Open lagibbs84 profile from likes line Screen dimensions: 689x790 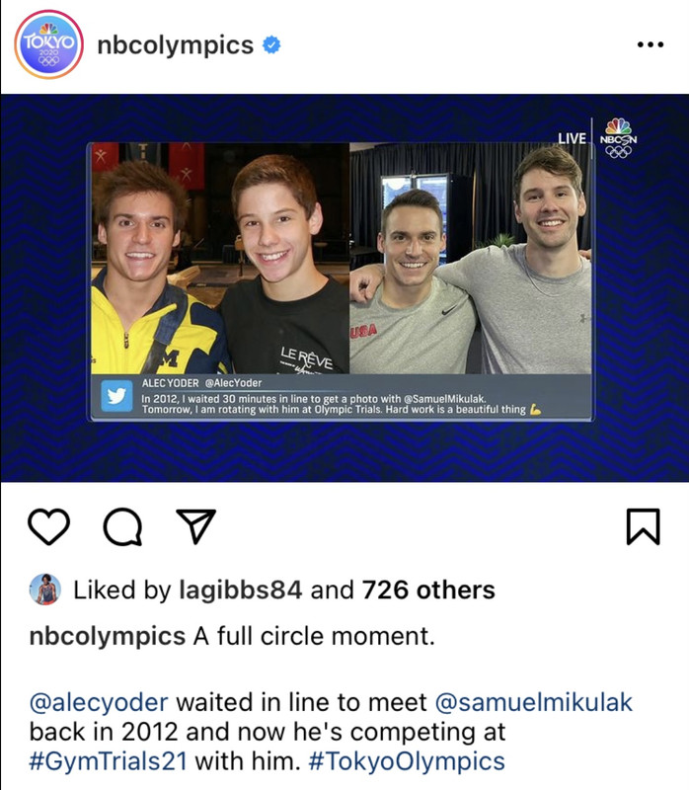[240, 590]
